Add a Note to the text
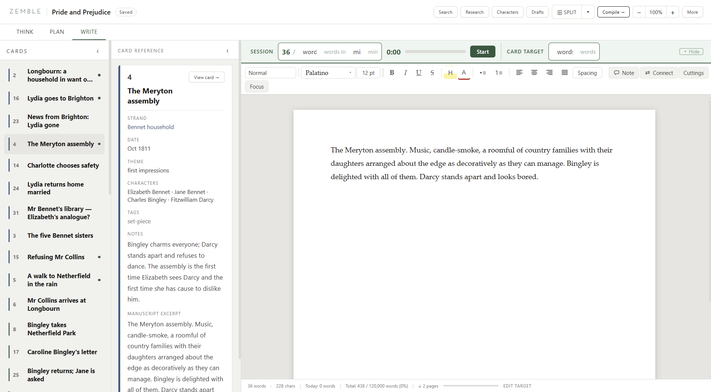The width and height of the screenshot is (711, 392). click(x=624, y=73)
